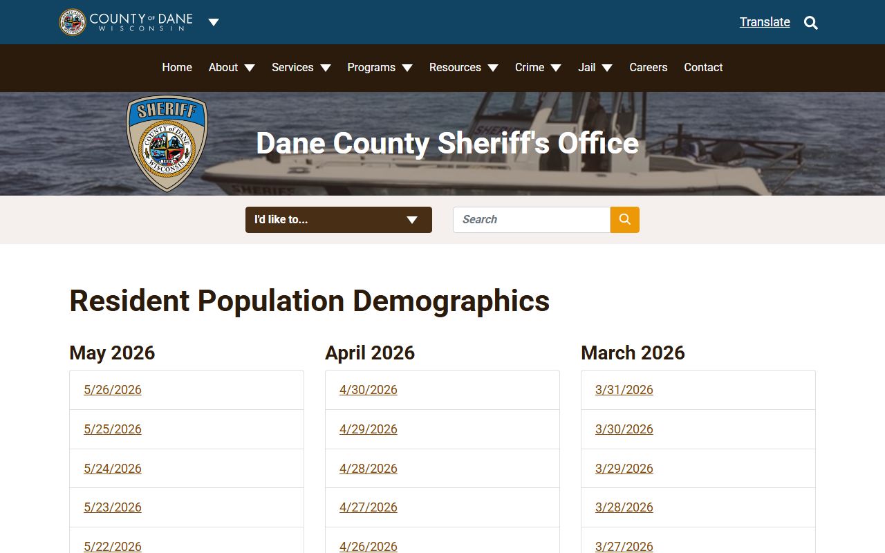This screenshot has height=553, width=885.
Task: Click the Resident Population Demographics heading
Action: (310, 301)
